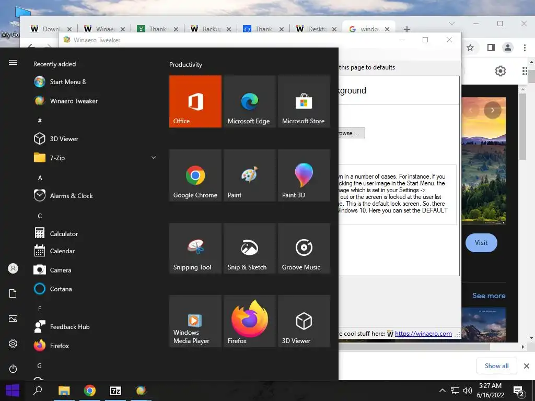Click the horizontal scrollbar in Chrome page
Viewport: 535px width, 401px height.
click(x=414, y=347)
